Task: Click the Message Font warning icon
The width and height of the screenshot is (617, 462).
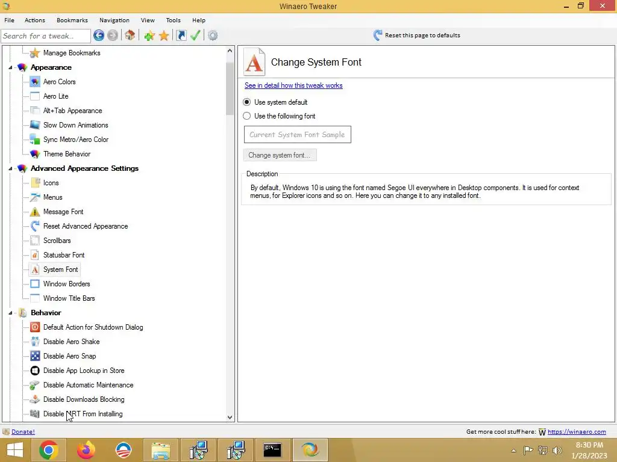Action: pos(35,212)
